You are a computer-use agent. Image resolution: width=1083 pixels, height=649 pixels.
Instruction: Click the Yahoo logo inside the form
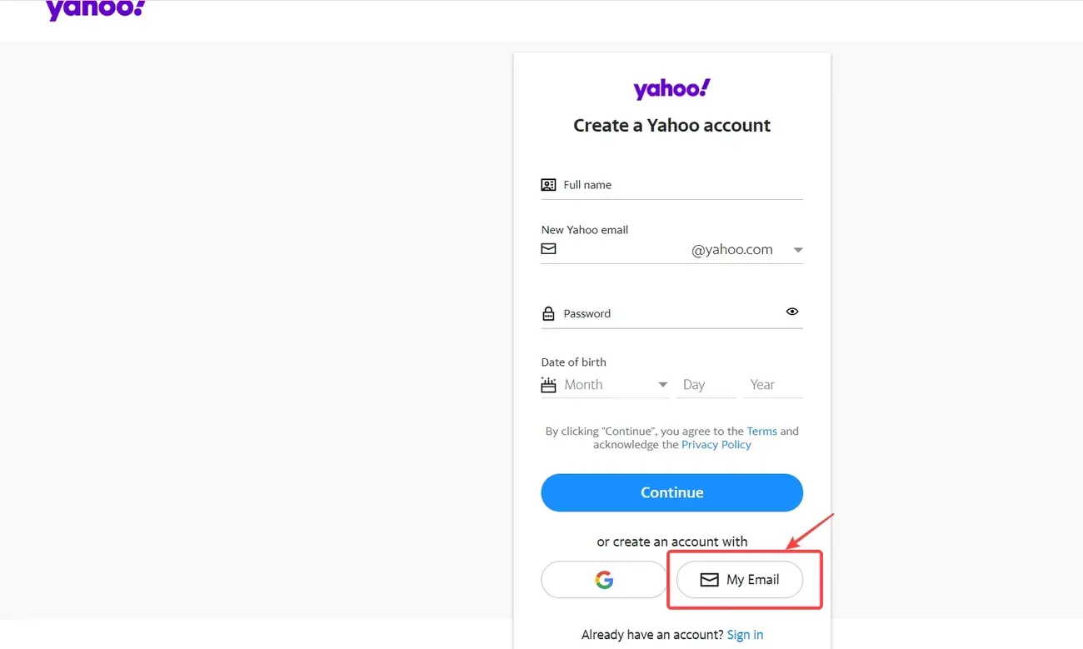(671, 87)
